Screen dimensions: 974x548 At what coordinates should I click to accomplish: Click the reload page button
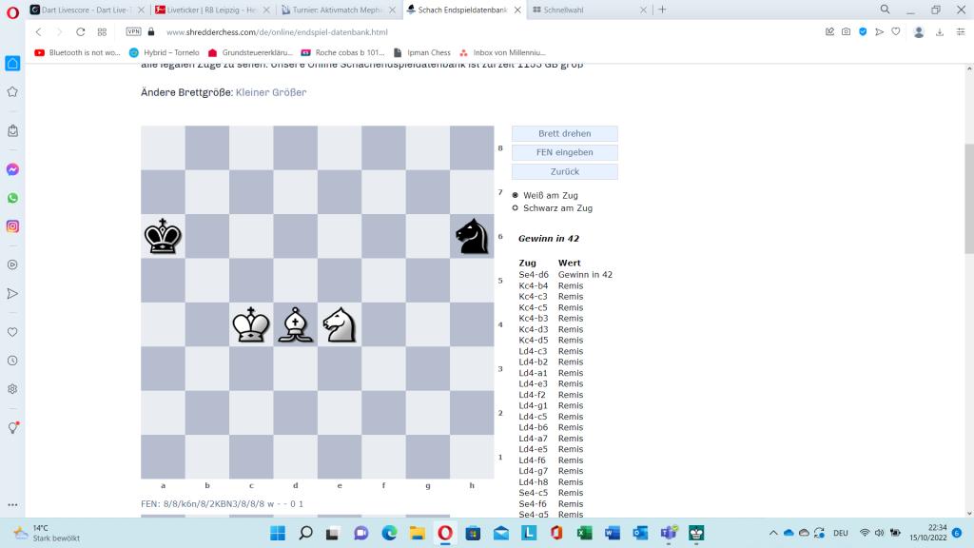click(x=80, y=31)
